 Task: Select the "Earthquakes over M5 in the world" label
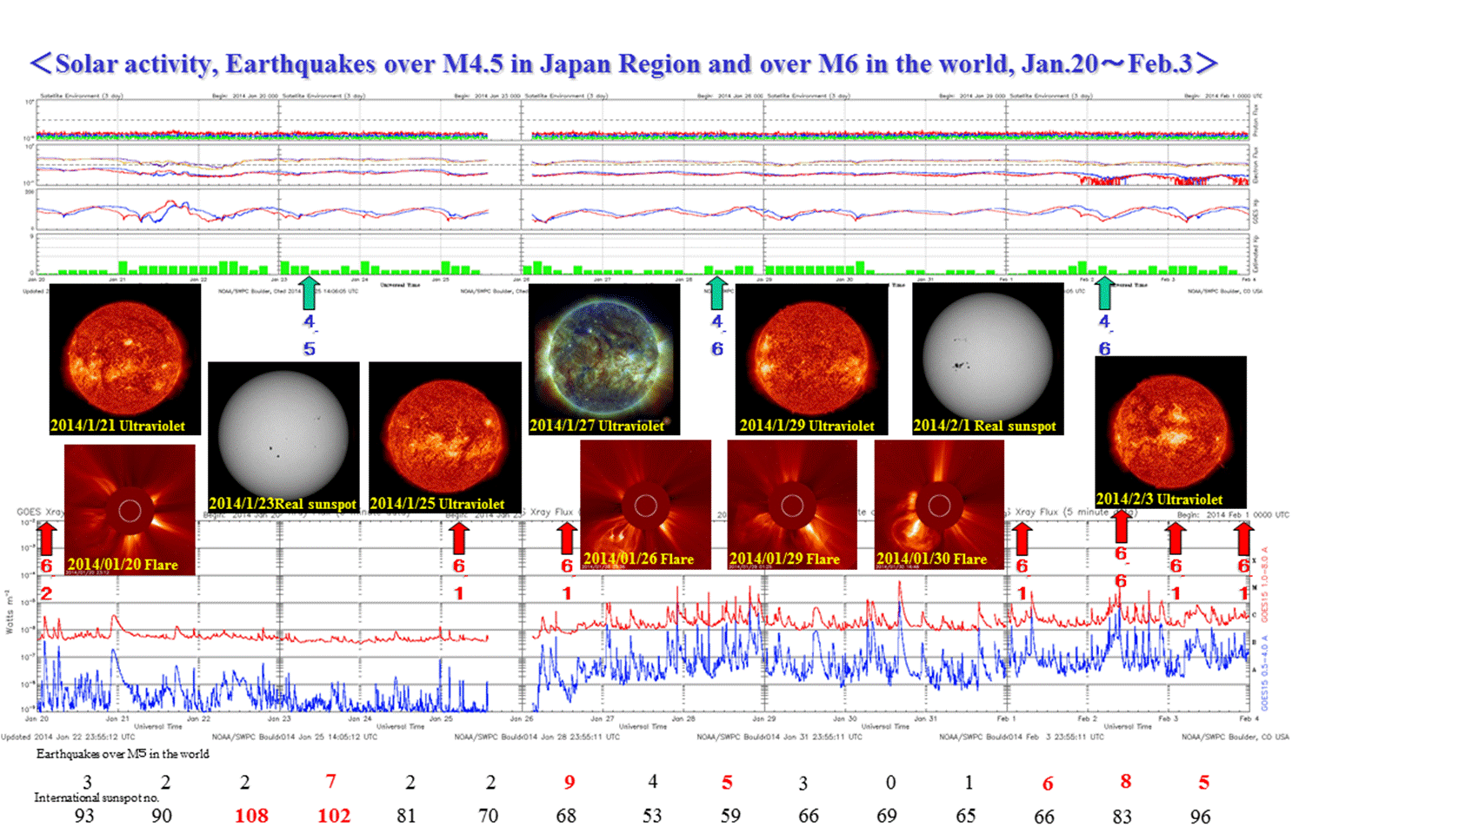(123, 754)
